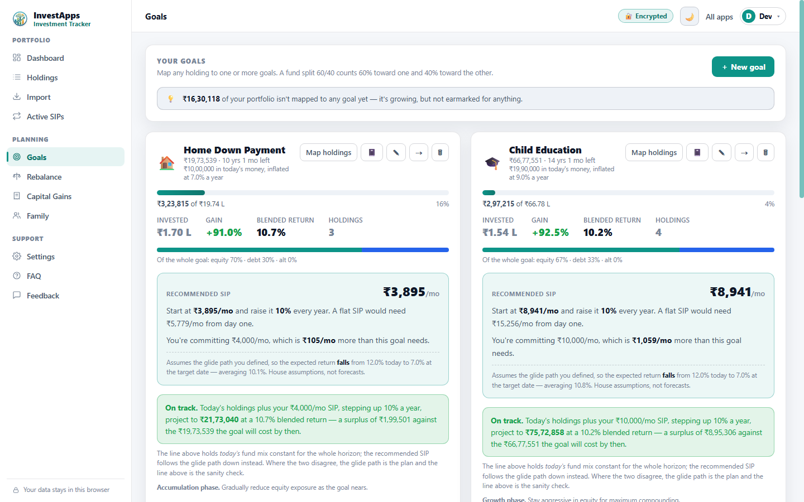
Task: Click the +92.5% gain value
Action: (x=550, y=233)
